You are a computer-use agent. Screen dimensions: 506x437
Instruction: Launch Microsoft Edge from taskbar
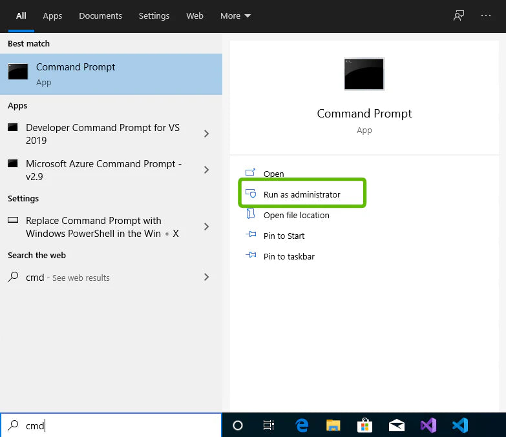pyautogui.click(x=302, y=425)
